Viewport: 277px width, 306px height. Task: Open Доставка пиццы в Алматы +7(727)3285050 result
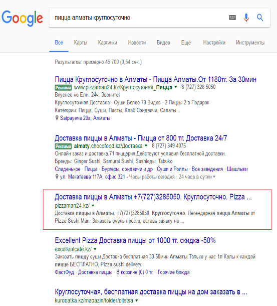pyautogui.click(x=153, y=197)
